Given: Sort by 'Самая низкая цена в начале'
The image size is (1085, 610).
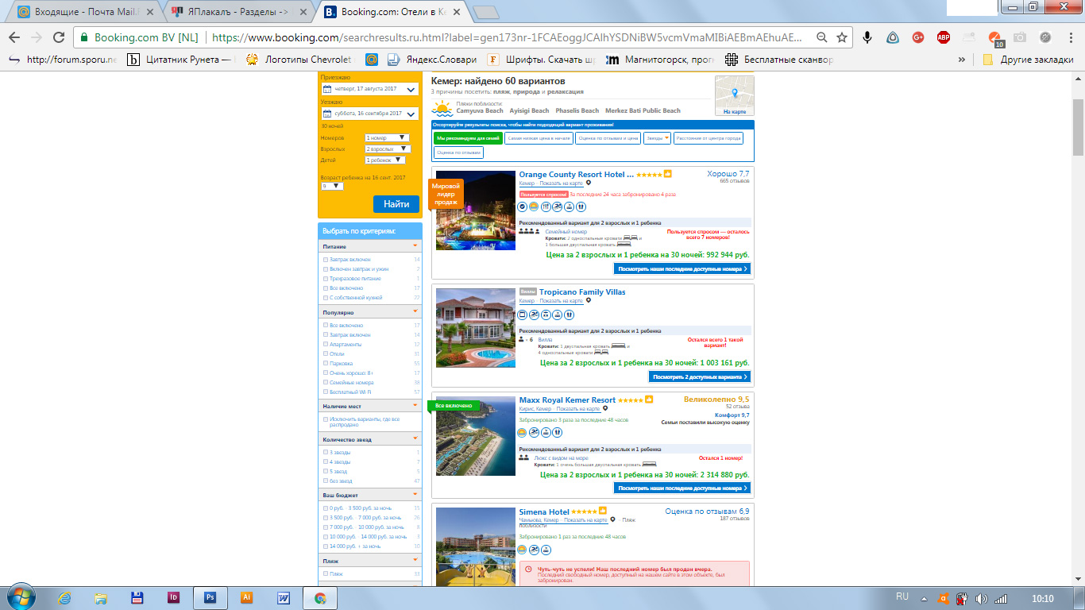Looking at the screenshot, I should click(539, 138).
